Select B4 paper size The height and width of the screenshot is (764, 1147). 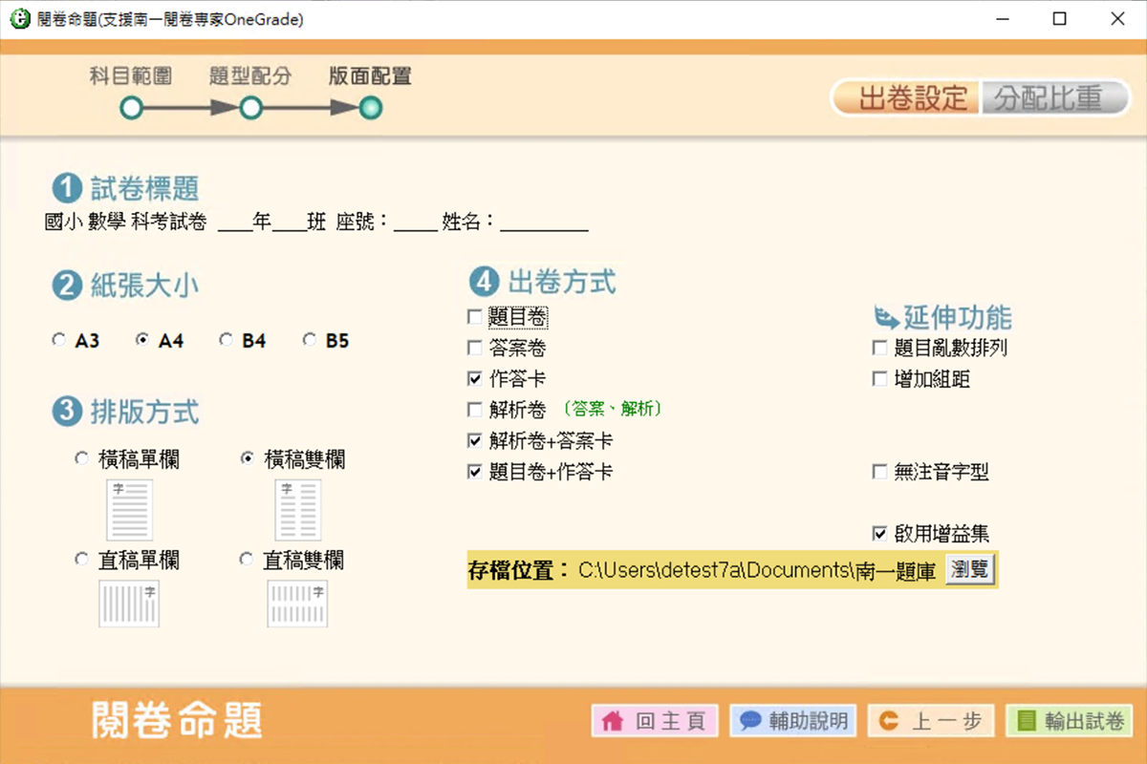226,339
